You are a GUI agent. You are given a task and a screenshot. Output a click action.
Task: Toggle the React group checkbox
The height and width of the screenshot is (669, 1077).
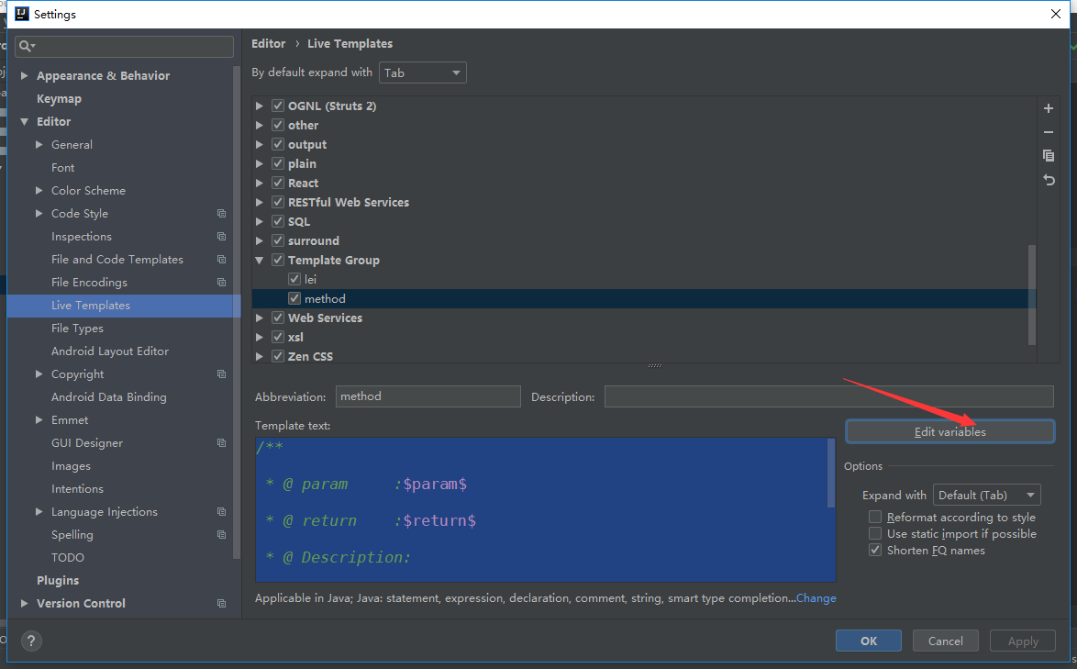click(x=278, y=183)
